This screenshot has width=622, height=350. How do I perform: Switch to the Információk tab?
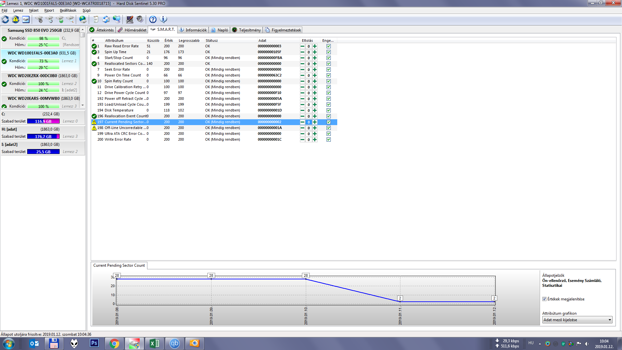(x=193, y=30)
